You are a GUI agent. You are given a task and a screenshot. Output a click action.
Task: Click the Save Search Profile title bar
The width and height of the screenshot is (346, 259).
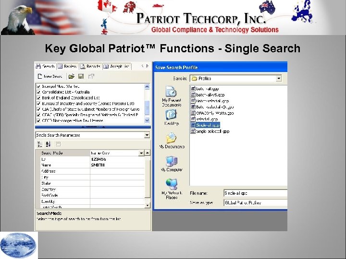[x=221, y=67]
